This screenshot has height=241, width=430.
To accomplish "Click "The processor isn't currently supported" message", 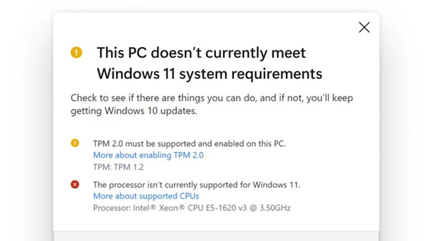I will pyautogui.click(x=196, y=185).
